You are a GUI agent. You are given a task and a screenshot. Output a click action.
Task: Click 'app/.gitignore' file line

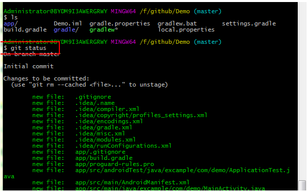click(x=79, y=152)
